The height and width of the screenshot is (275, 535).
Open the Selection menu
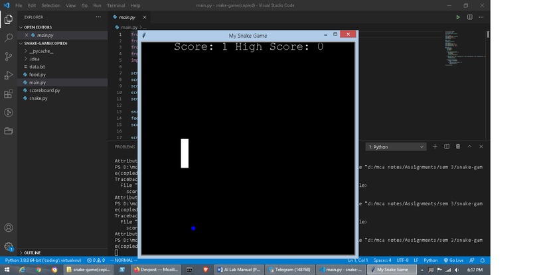pyautogui.click(x=51, y=5)
